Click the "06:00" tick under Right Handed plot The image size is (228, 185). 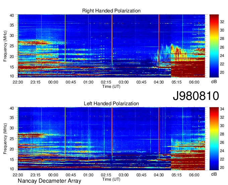point(194,82)
